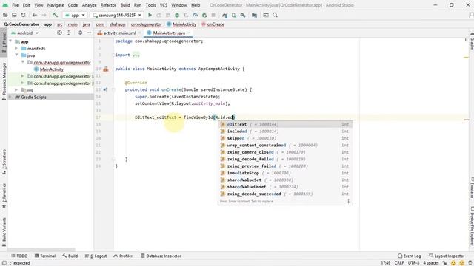Open the AVD Manager icon

pyautogui.click(x=234, y=15)
